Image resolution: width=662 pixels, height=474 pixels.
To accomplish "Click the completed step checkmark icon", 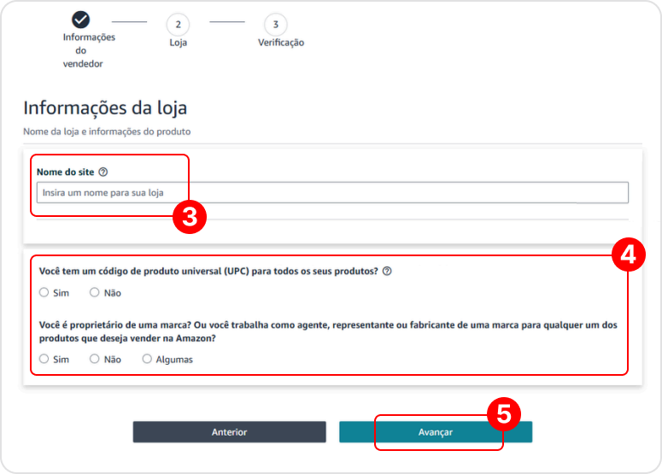I will click(x=80, y=20).
